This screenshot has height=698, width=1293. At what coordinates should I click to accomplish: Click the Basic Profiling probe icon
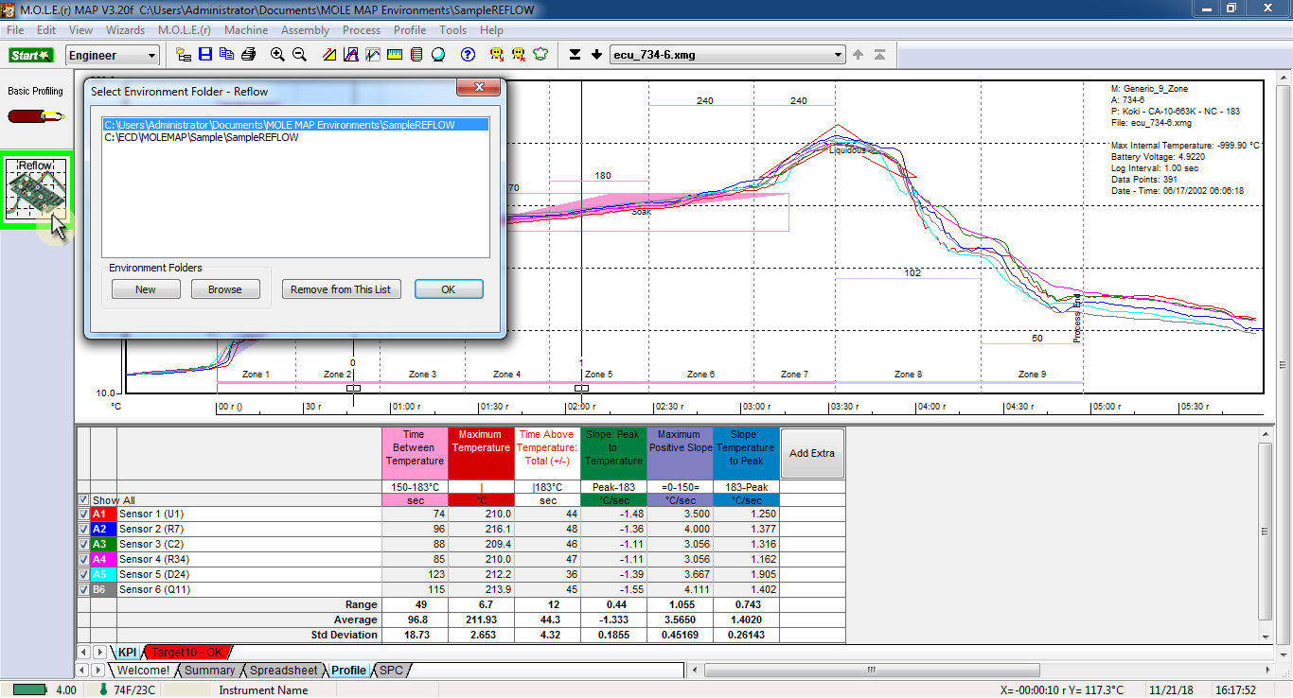point(36,116)
